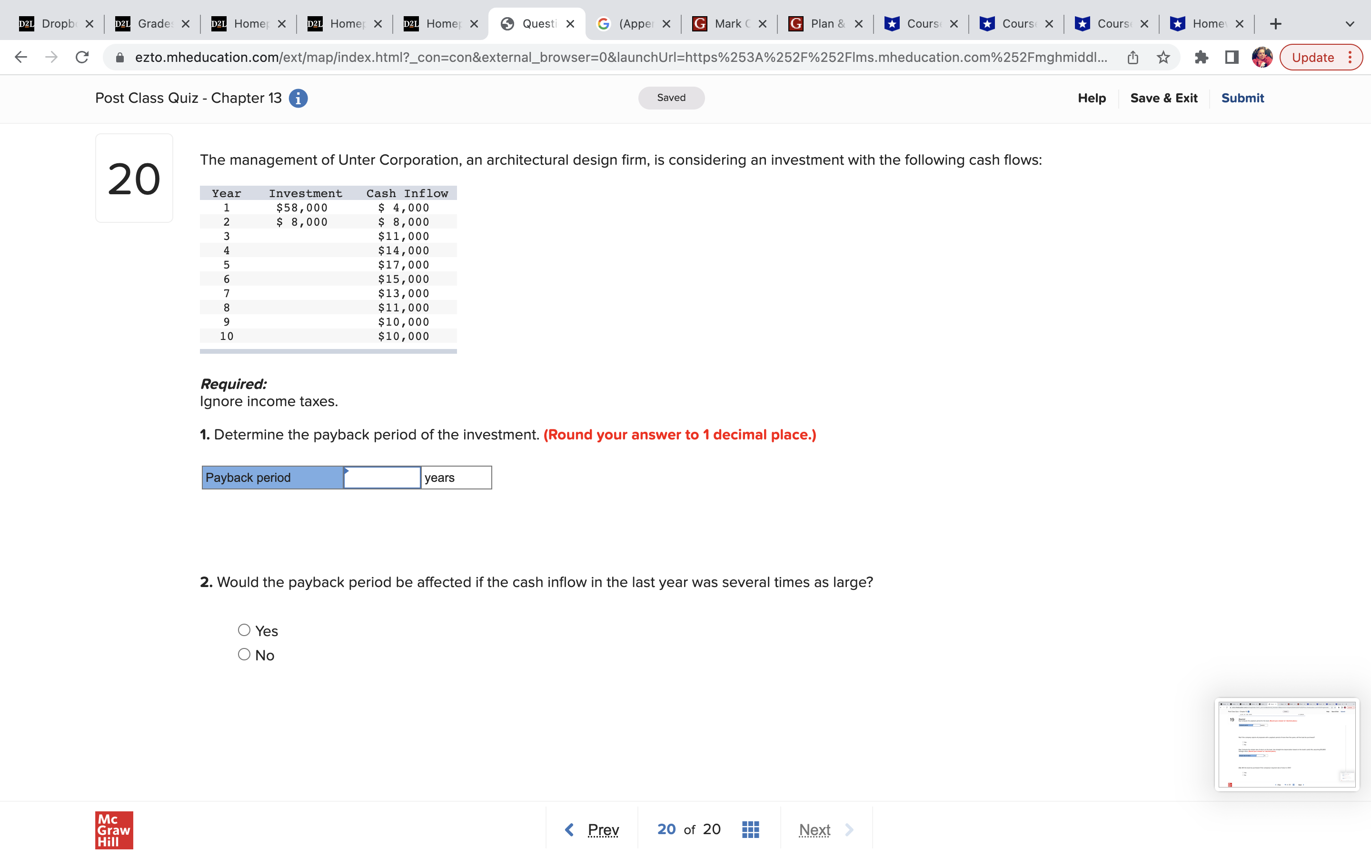Submit the quiz
The height and width of the screenshot is (857, 1371).
click(x=1242, y=98)
